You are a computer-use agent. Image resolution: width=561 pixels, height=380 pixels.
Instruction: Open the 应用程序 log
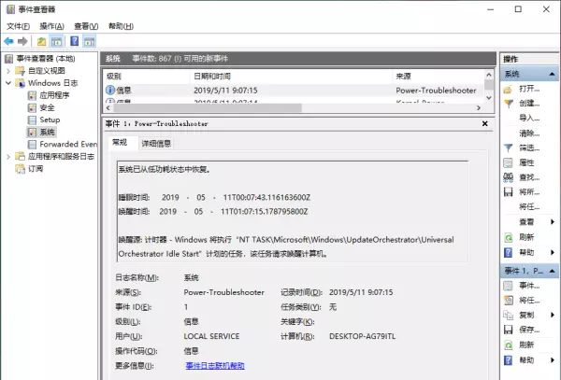(x=54, y=95)
